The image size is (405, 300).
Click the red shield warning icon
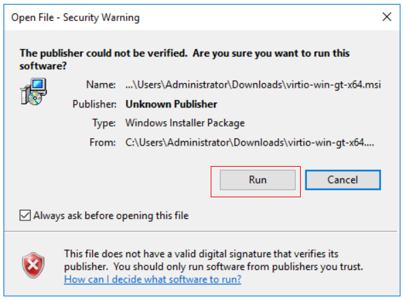tap(33, 265)
